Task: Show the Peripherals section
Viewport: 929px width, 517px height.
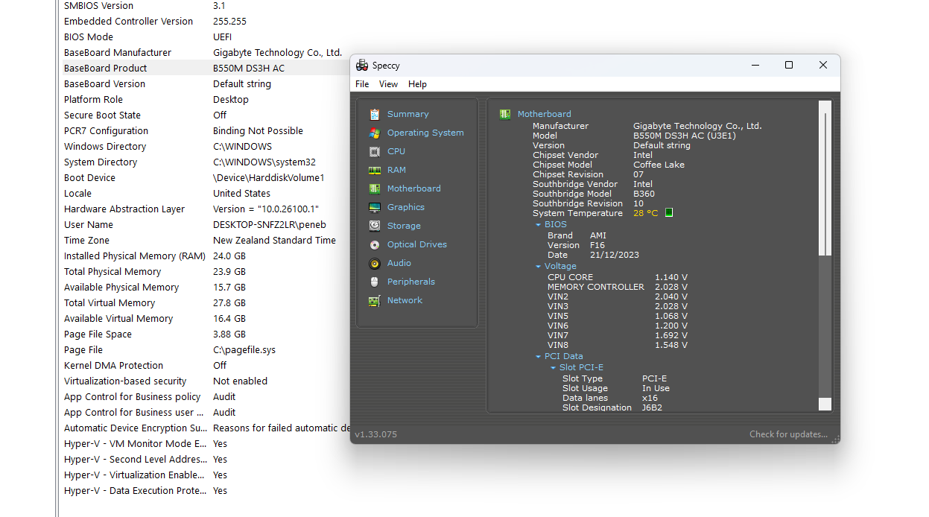Action: pos(411,282)
